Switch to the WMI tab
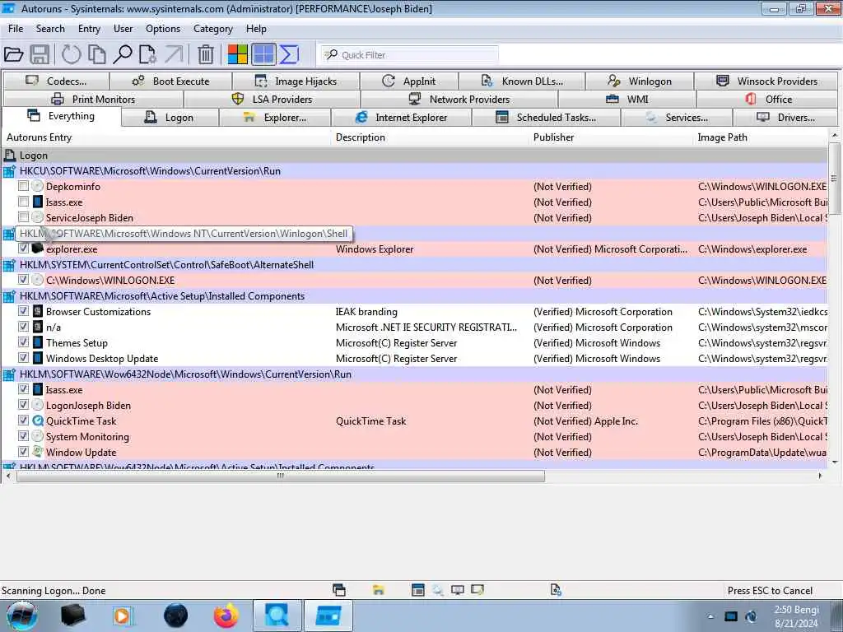The height and width of the screenshot is (632, 843). (627, 99)
